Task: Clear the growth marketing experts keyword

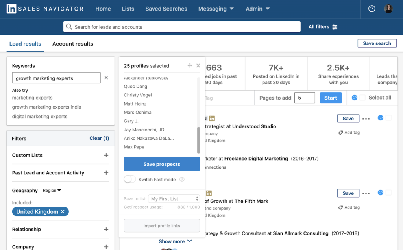Action: pos(106,78)
